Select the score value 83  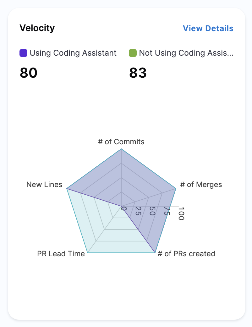tap(138, 73)
